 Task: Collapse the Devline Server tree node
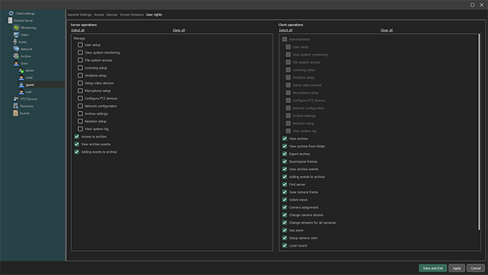point(5,20)
